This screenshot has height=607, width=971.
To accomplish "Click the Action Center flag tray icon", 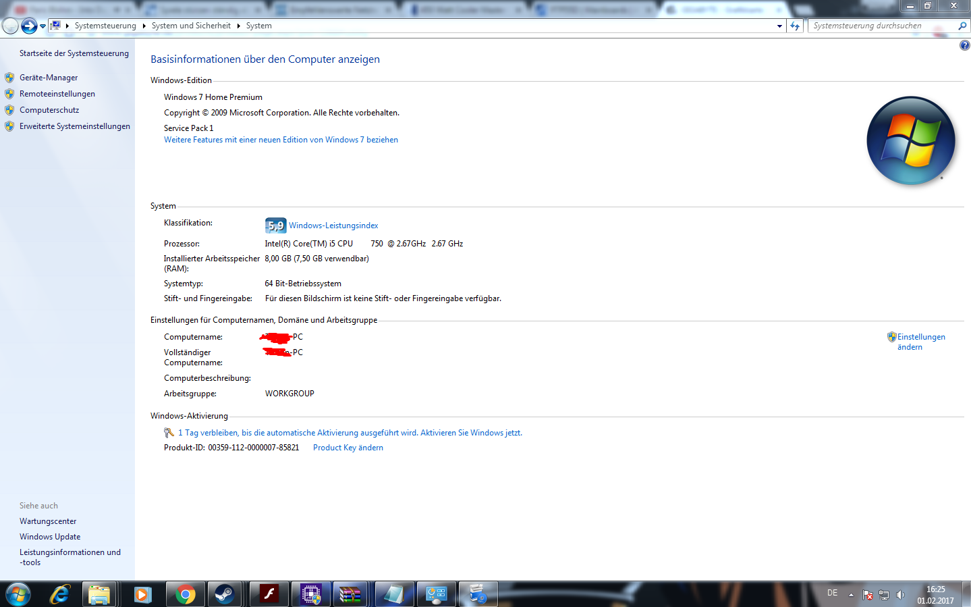I will (868, 595).
